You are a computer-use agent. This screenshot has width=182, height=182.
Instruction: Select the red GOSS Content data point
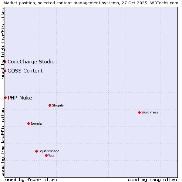5,71
